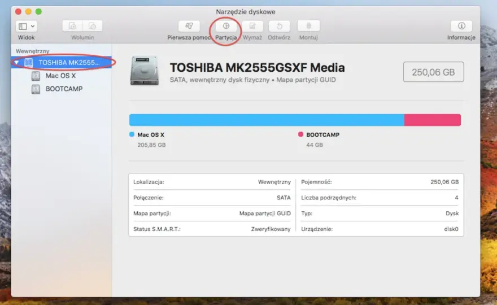Close the Narzędzie dyskowe window
The height and width of the screenshot is (305, 497).
click(19, 12)
